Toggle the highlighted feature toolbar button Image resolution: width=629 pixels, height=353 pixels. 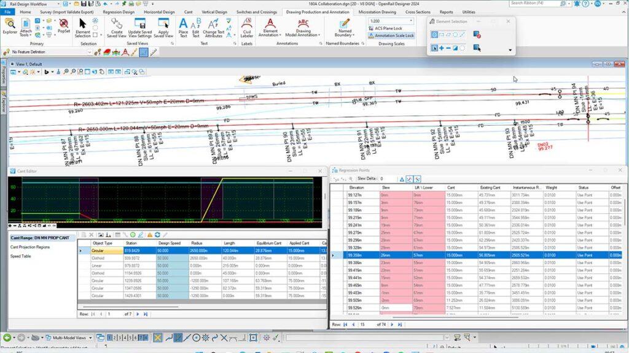click(x=144, y=52)
